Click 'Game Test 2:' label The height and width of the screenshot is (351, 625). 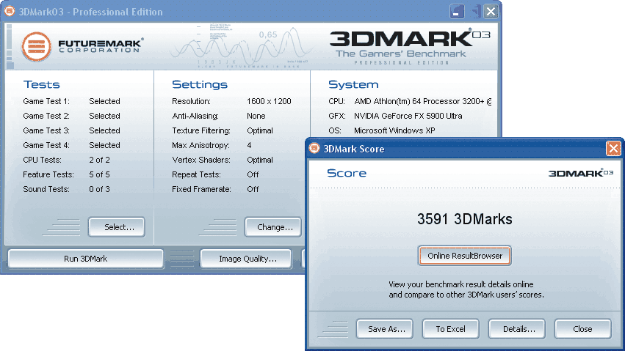46,116
